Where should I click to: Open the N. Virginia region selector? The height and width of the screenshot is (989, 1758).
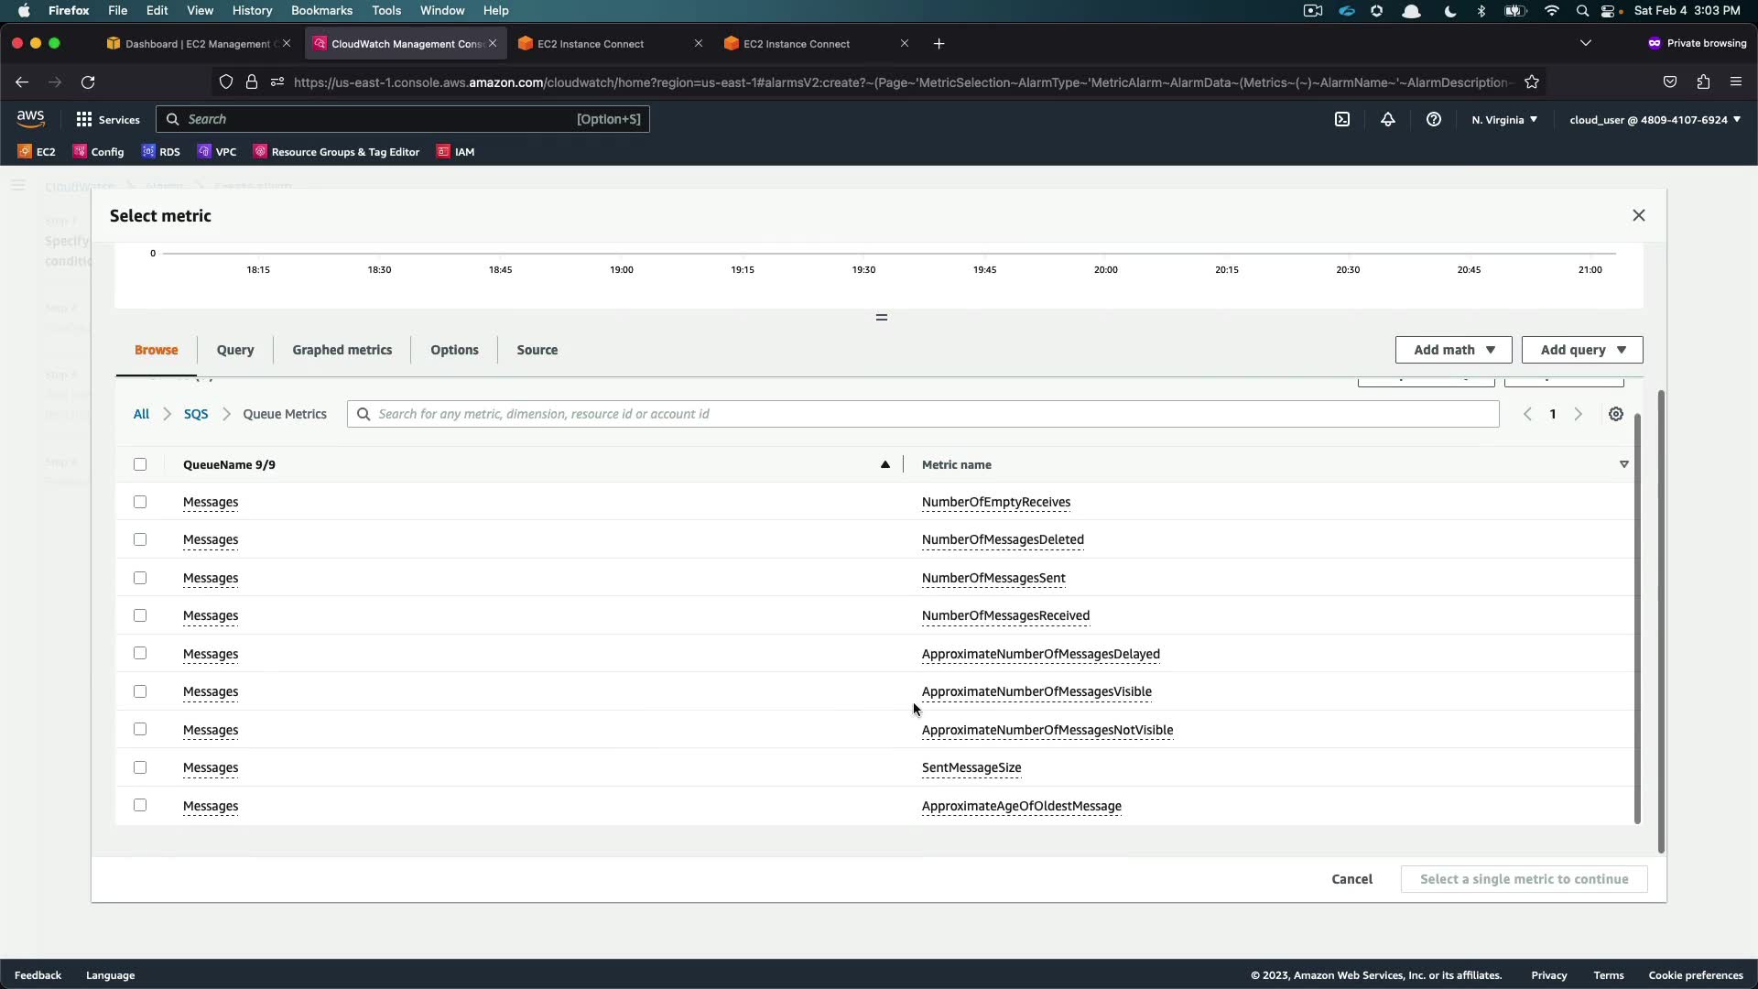pos(1504,120)
